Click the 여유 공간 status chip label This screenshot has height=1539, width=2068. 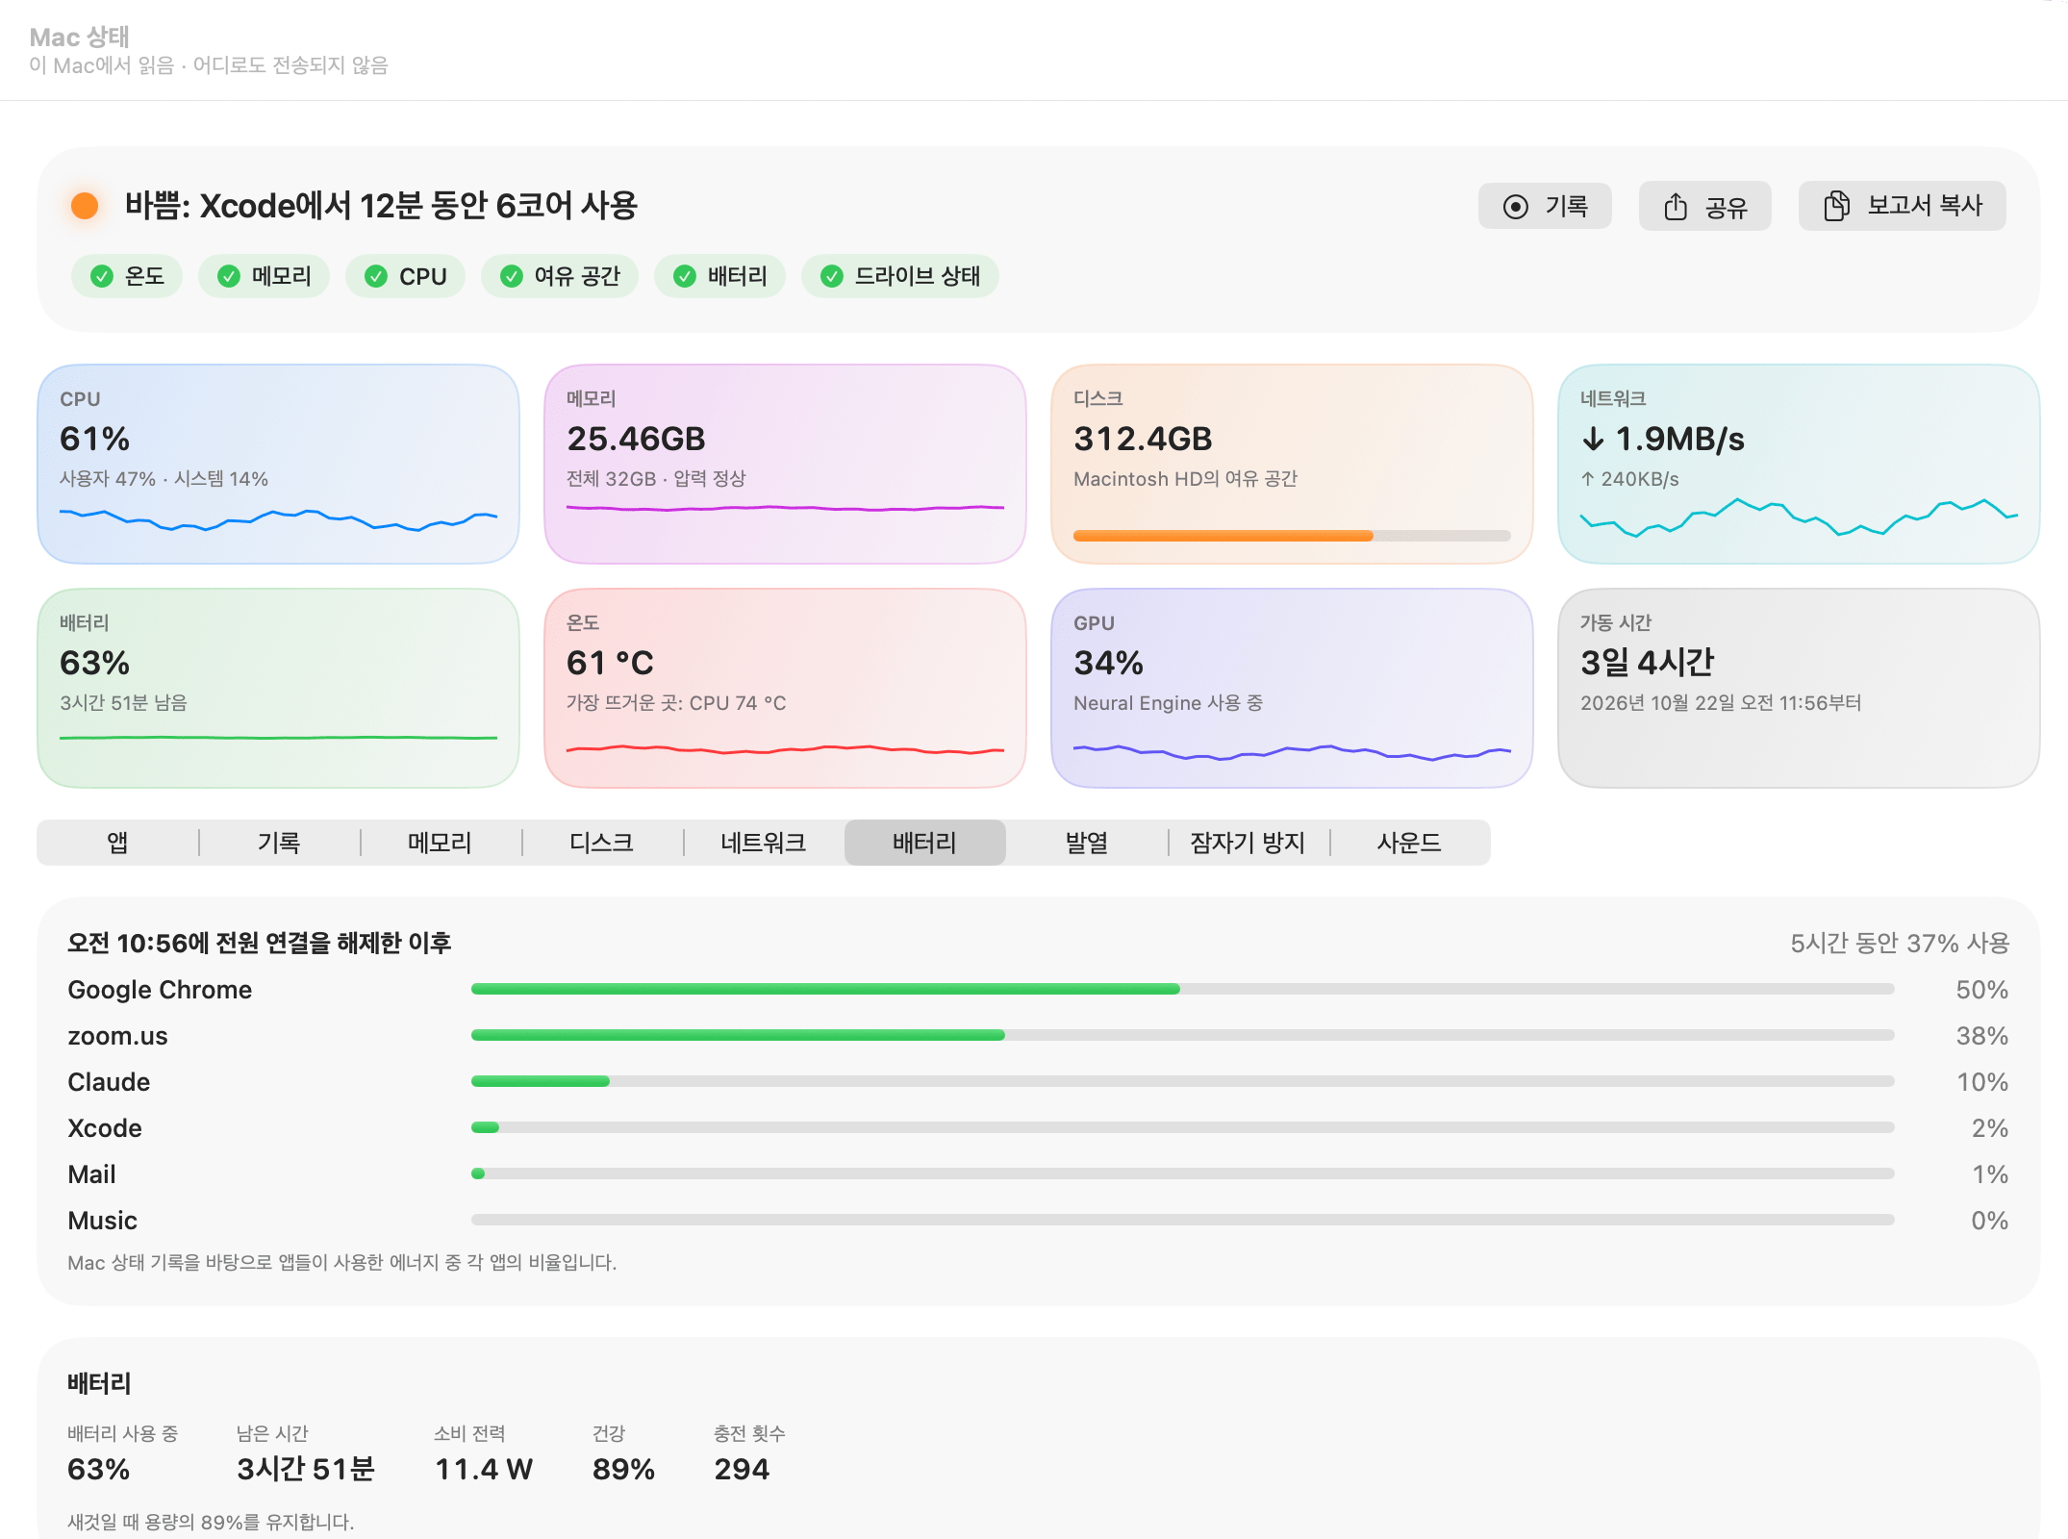click(577, 277)
